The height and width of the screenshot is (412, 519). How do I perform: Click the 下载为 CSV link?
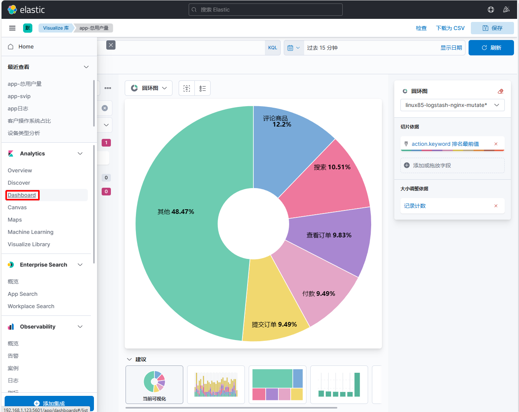[450, 28]
